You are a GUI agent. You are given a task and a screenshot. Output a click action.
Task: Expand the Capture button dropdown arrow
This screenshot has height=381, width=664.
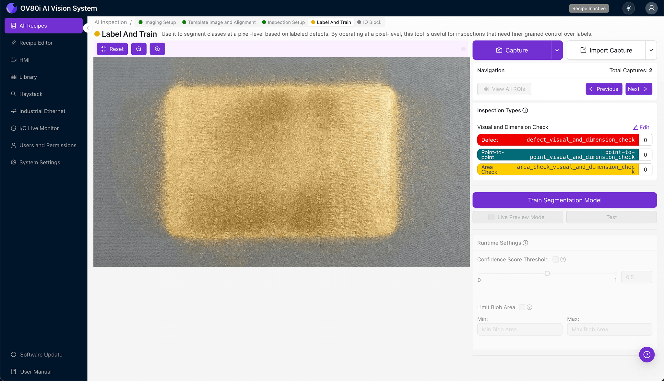[557, 50]
